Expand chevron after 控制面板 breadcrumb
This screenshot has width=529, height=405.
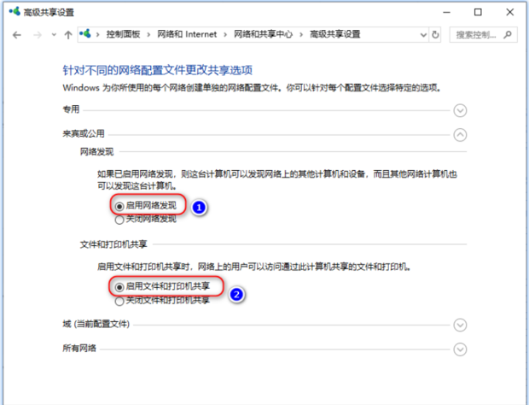[x=148, y=34]
